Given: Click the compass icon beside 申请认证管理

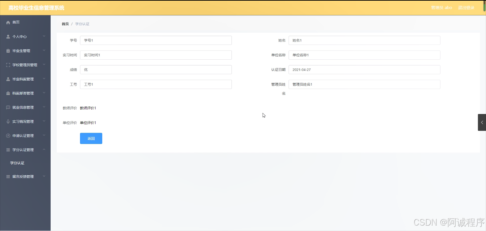Looking at the screenshot, I should tap(8, 136).
